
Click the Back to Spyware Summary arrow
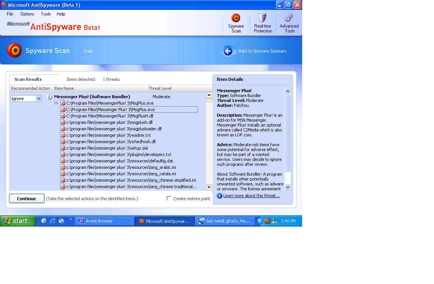(228, 51)
